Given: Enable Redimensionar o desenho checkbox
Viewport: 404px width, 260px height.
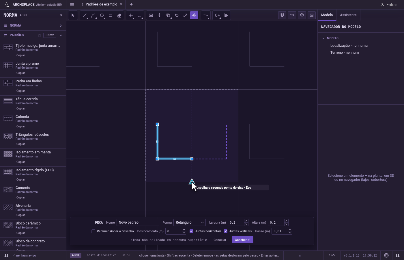Looking at the screenshot, I should pos(93,231).
